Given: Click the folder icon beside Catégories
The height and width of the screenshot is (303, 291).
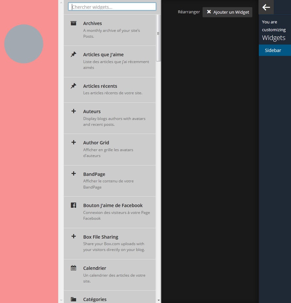Looking at the screenshot, I should (x=73, y=299).
